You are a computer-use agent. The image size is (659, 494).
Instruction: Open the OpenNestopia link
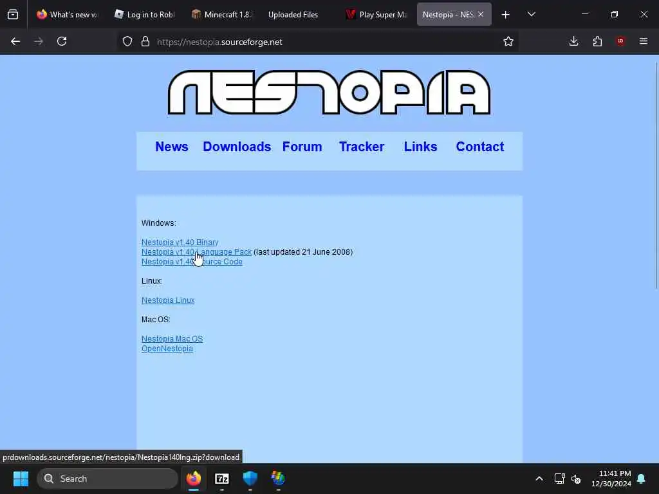pyautogui.click(x=167, y=349)
